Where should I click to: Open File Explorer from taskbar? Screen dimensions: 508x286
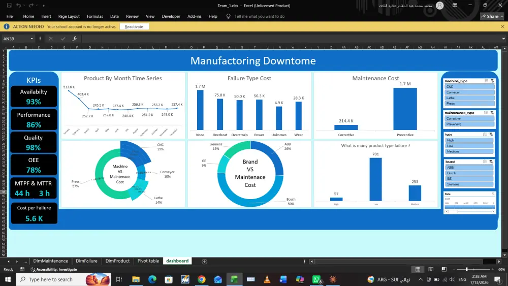coord(136,279)
